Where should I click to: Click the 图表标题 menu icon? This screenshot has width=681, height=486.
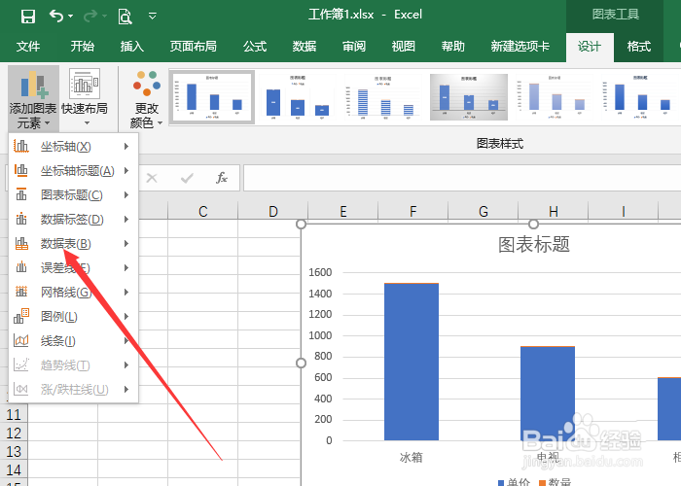(21, 194)
